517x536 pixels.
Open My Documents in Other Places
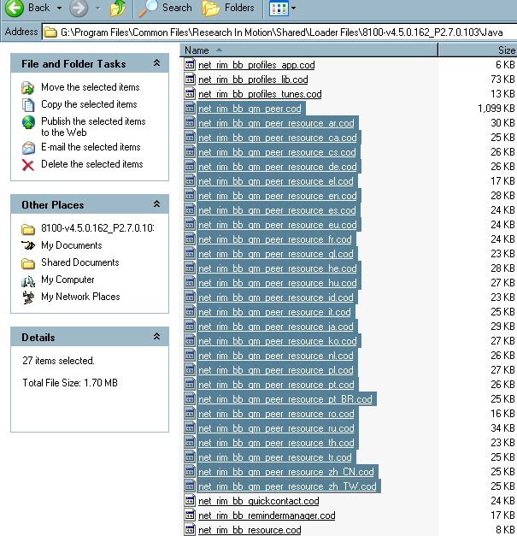point(72,245)
